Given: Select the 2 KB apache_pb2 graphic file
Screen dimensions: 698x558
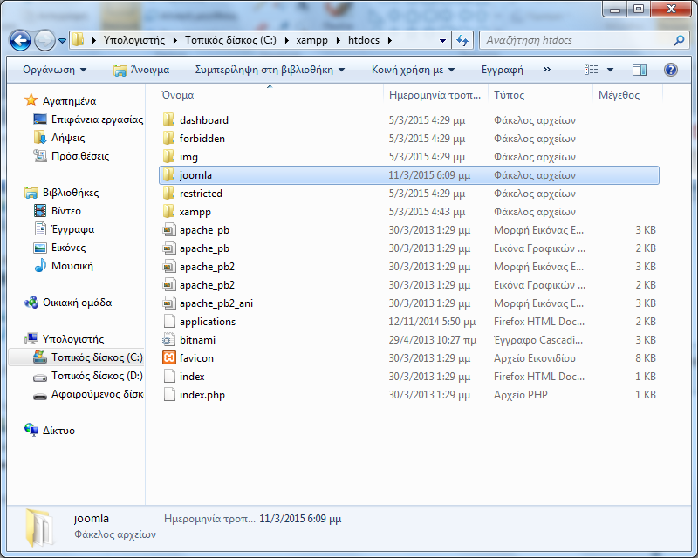Looking at the screenshot, I should click(408, 285).
